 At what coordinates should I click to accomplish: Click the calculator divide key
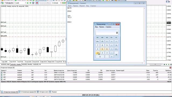tap(112, 45)
